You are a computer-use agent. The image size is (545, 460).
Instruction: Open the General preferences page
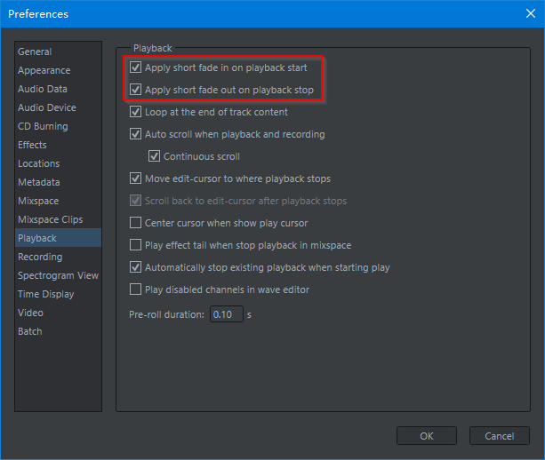point(58,52)
